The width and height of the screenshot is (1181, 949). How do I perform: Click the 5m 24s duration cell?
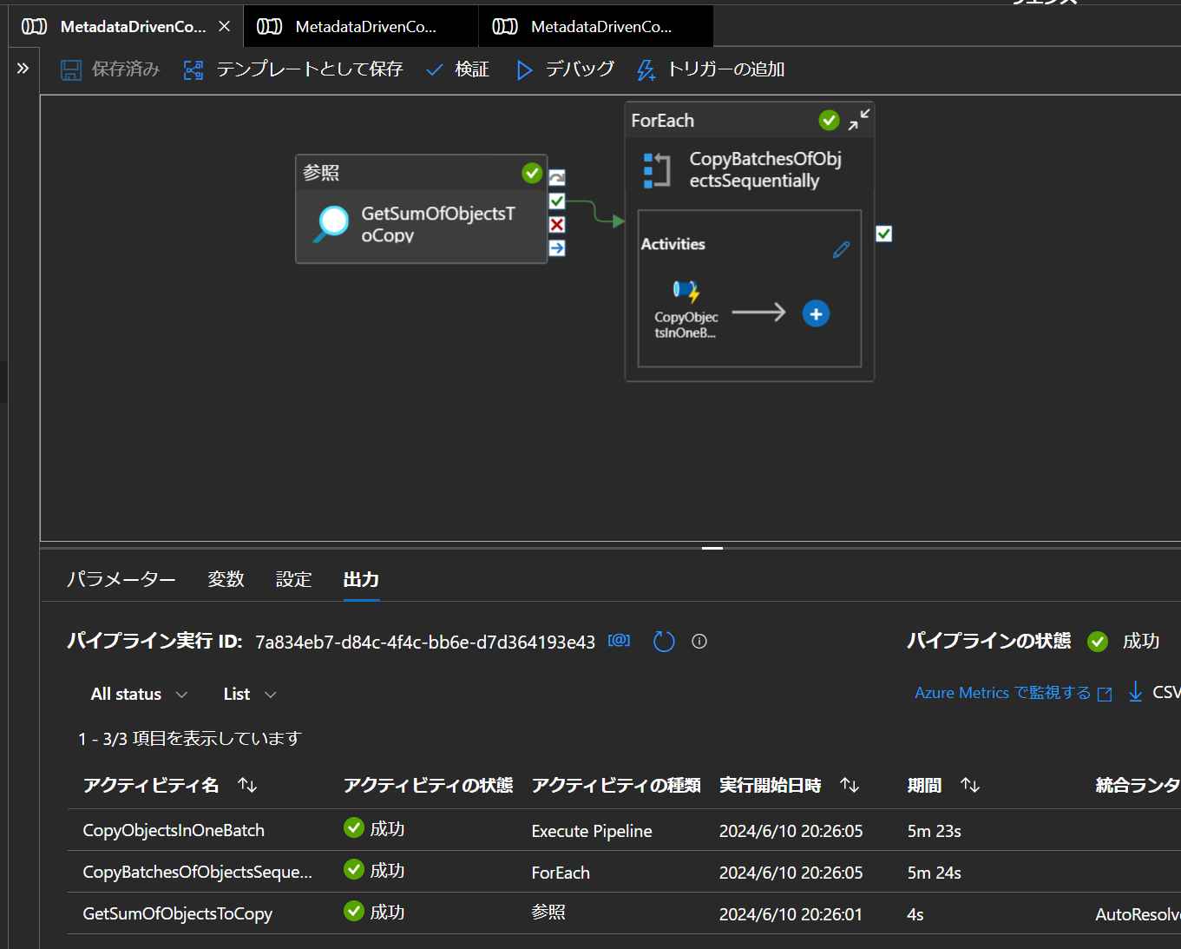click(934, 873)
